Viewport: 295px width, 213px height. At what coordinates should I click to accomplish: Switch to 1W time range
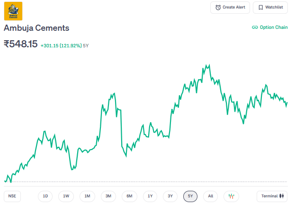66,196
